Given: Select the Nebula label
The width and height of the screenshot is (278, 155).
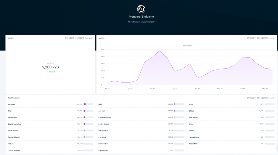Looking at the screenshot, I should [x=11, y=144].
